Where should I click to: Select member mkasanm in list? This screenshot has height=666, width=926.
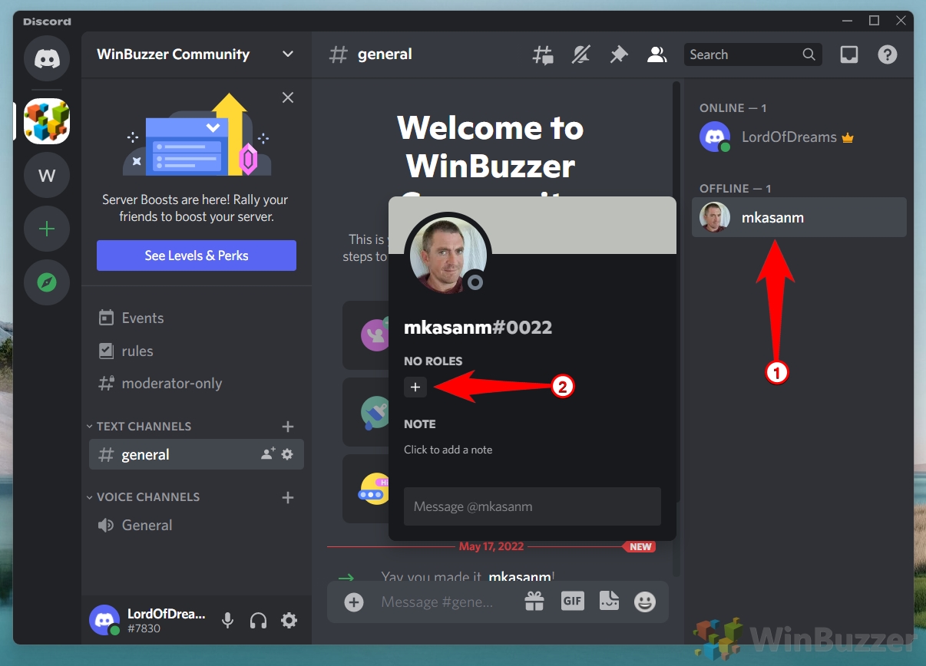tap(799, 218)
